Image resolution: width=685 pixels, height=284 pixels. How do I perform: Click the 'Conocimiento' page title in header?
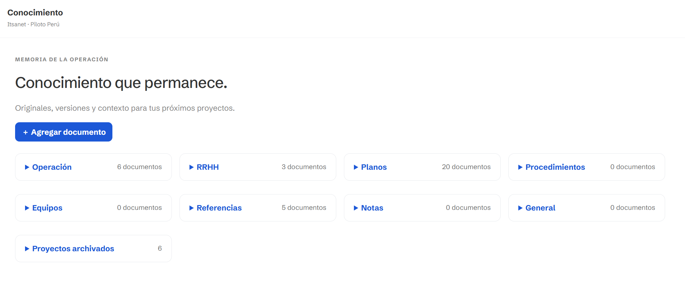tap(35, 13)
